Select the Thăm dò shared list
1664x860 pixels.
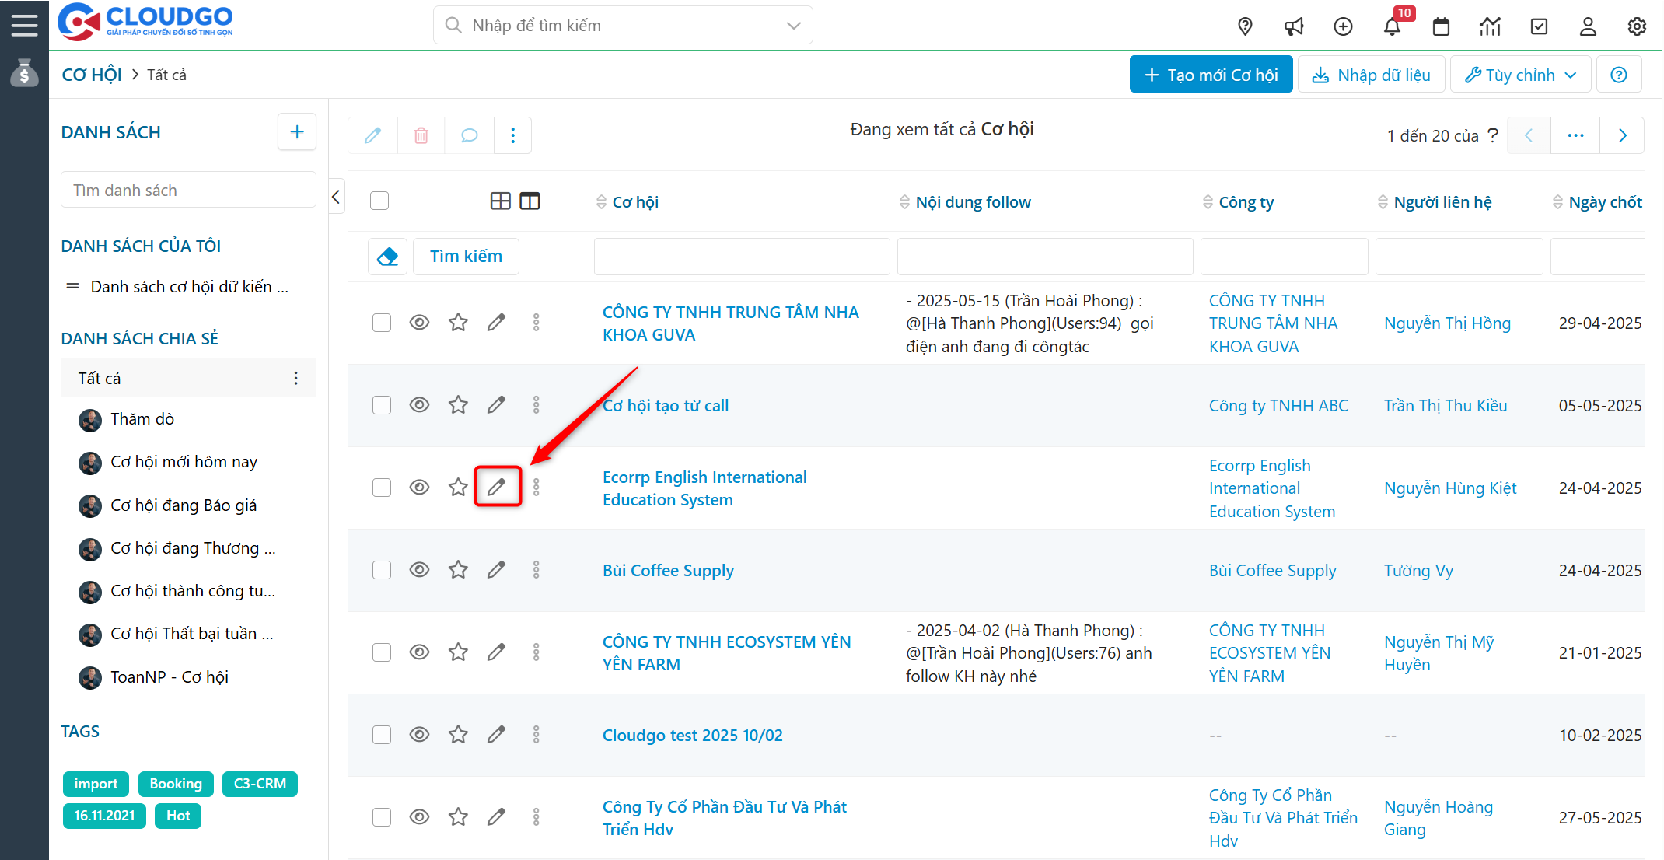(142, 419)
